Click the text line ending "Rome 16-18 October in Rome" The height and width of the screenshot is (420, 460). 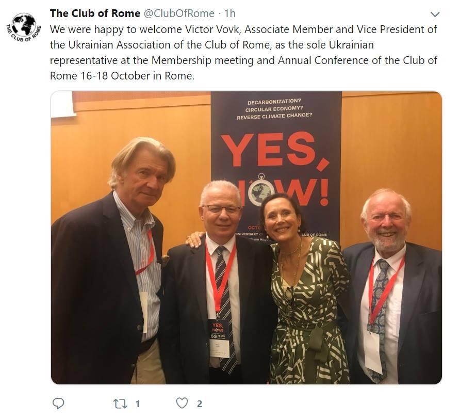click(122, 76)
